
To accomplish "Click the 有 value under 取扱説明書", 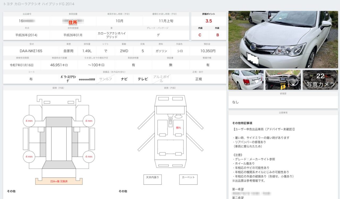I will 133,65.
